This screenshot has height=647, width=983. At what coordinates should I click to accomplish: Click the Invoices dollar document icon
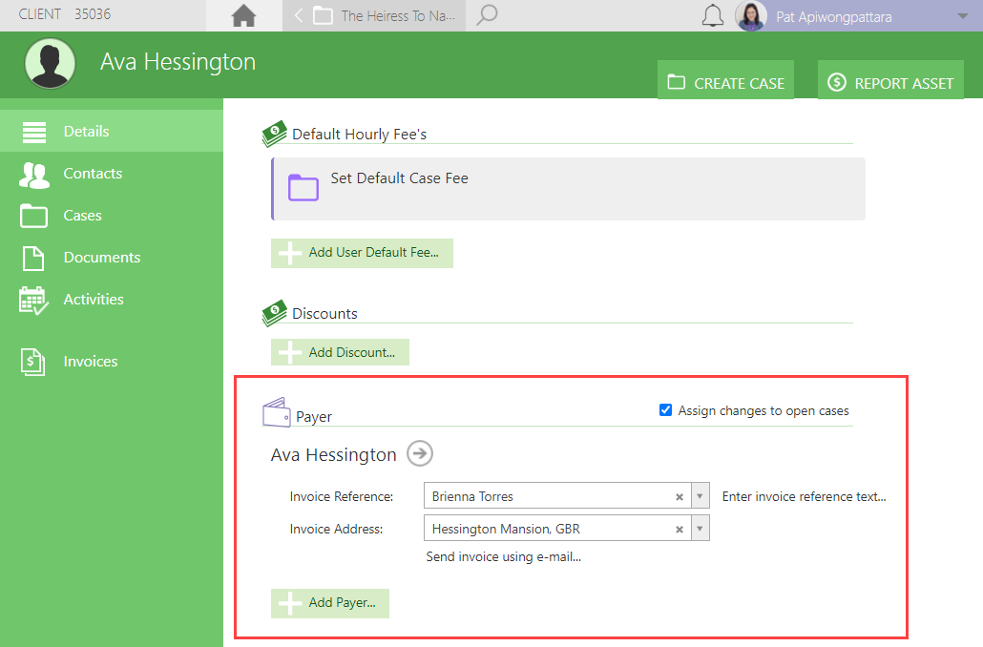tap(32, 362)
